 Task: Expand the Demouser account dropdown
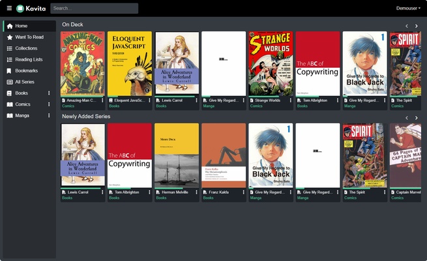click(408, 8)
